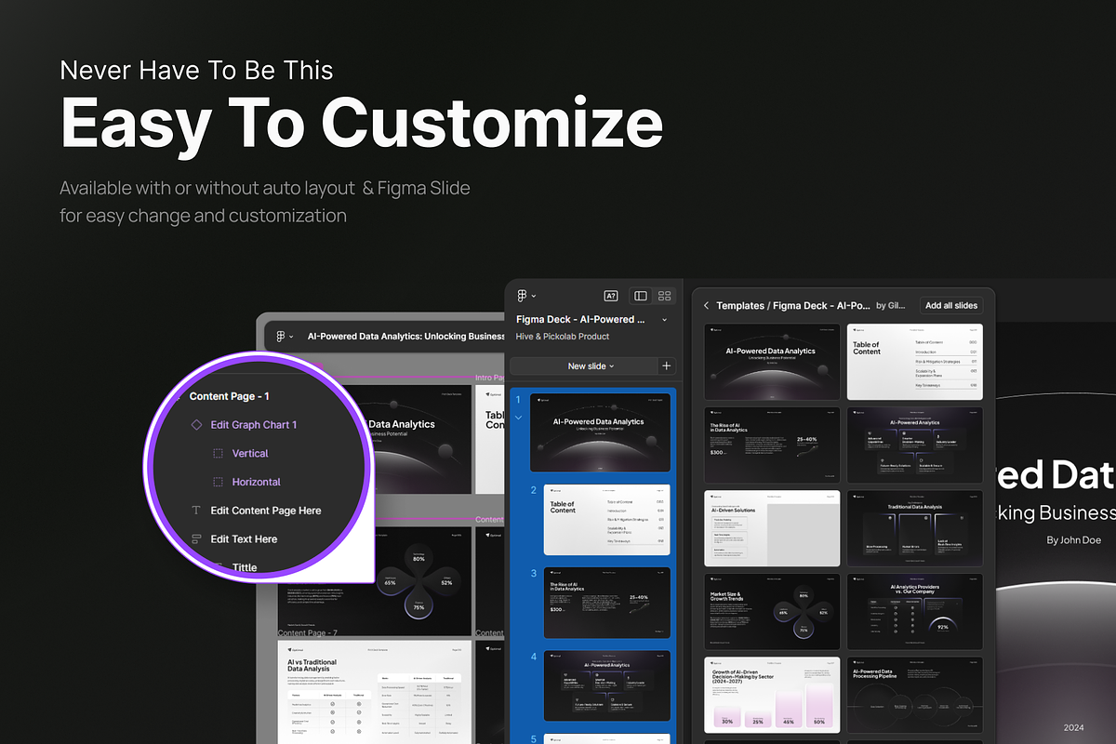
Task: Select the Horizontal frame layer
Action: [x=257, y=483]
